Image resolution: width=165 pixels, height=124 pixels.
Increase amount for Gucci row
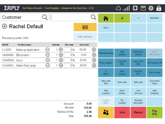coord(61,60)
